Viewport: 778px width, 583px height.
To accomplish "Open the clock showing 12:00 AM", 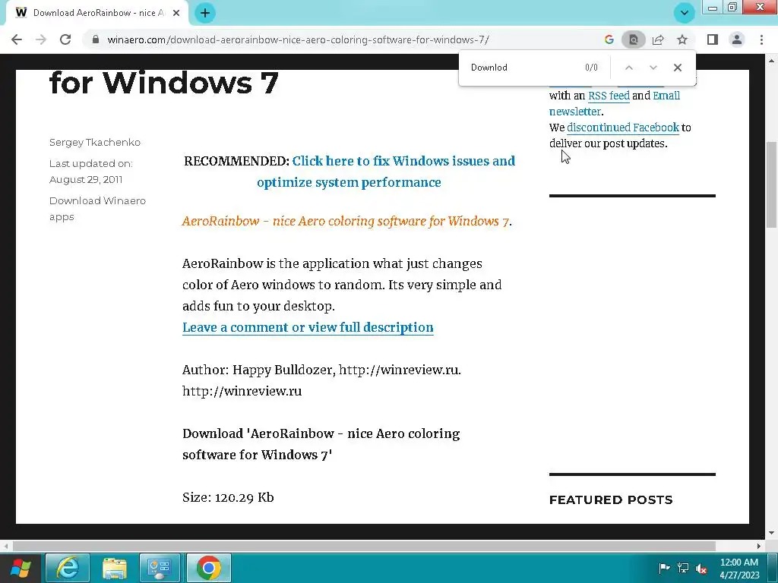I will 739,568.
